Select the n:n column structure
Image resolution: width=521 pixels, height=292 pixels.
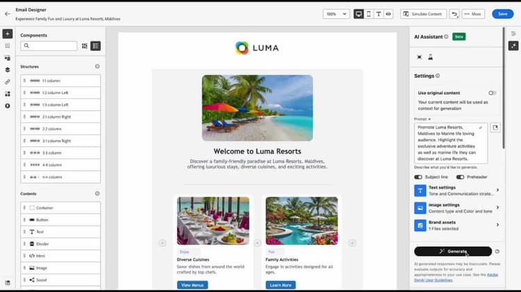60,177
